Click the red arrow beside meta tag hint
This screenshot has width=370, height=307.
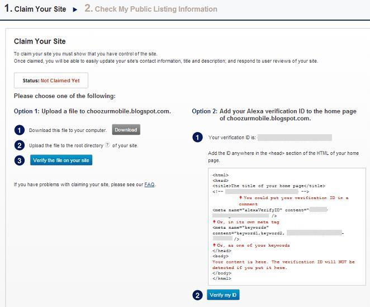(x=214, y=221)
